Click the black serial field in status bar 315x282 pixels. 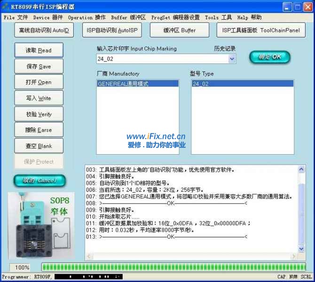(88, 277)
